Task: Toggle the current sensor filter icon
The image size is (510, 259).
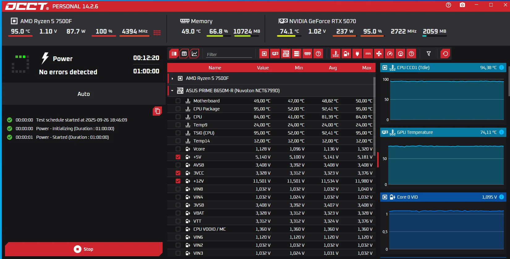Action: click(368, 54)
